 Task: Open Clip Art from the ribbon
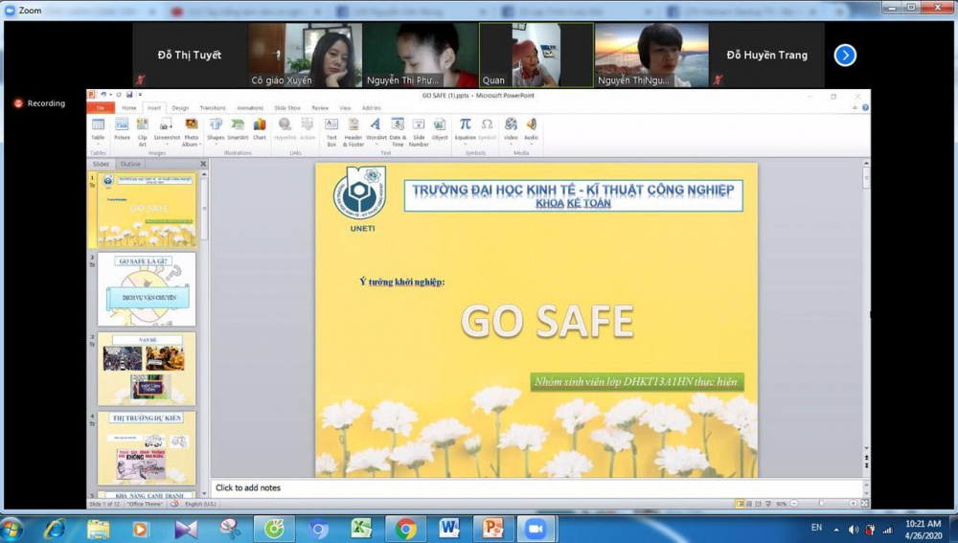point(143,130)
